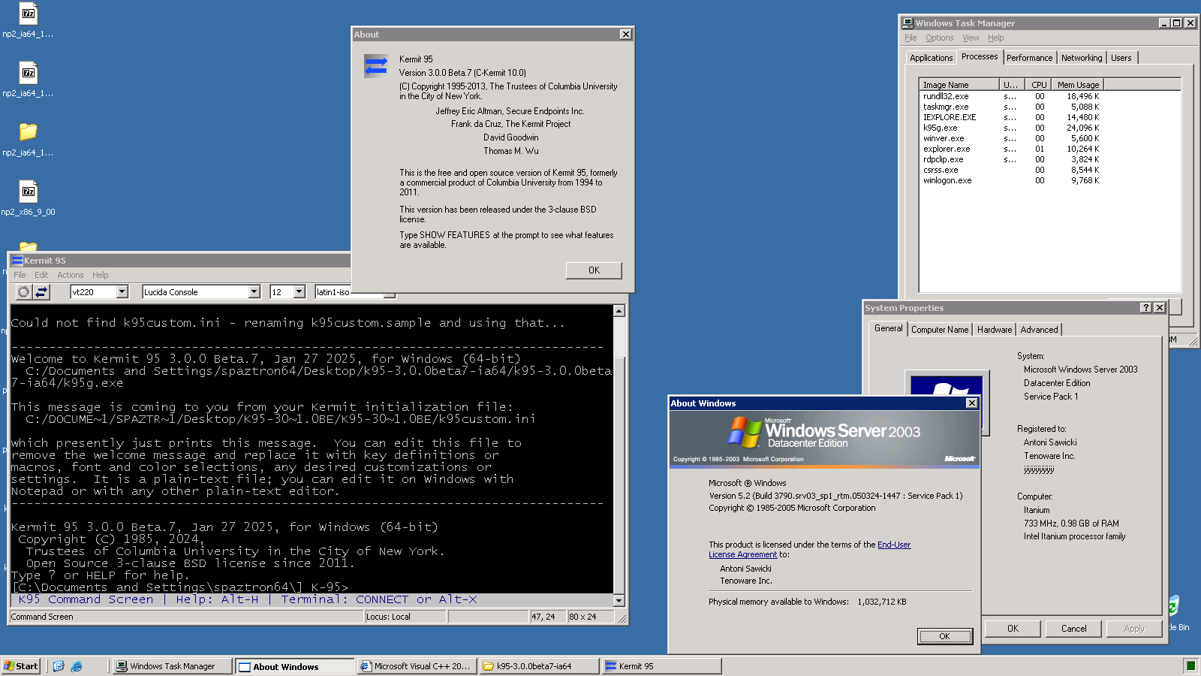Select the winver.exe process row
The width and height of the screenshot is (1201, 676).
point(1010,138)
